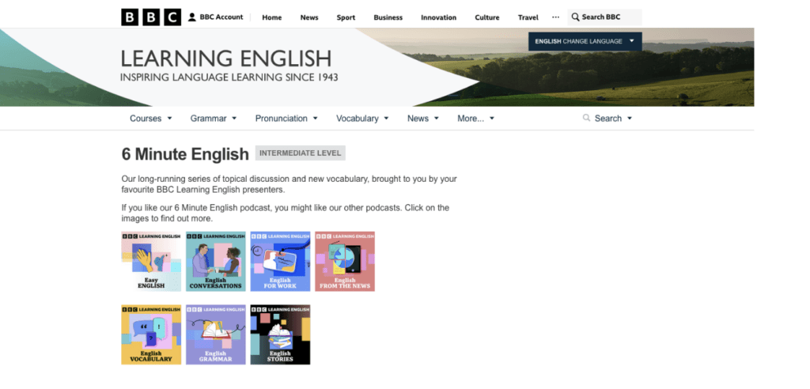Click the magnifier icon in Search BBC
Image resolution: width=810 pixels, height=389 pixels.
point(575,17)
